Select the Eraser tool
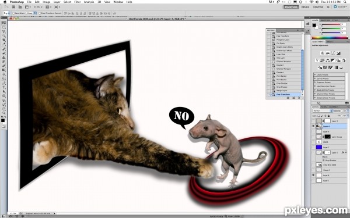Image resolution: width=350 pixels, height=218 pixels. 4,66
